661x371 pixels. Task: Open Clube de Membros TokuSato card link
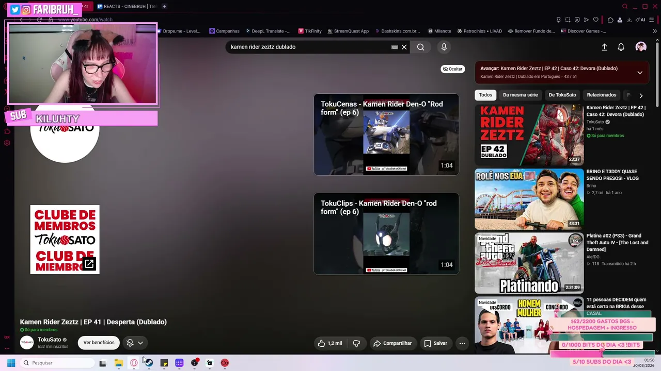tap(65, 240)
